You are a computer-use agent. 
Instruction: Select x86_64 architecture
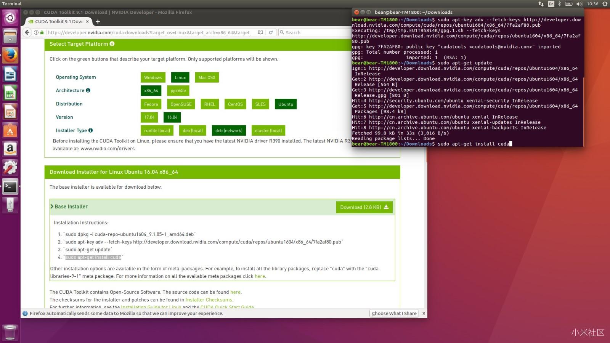click(151, 91)
